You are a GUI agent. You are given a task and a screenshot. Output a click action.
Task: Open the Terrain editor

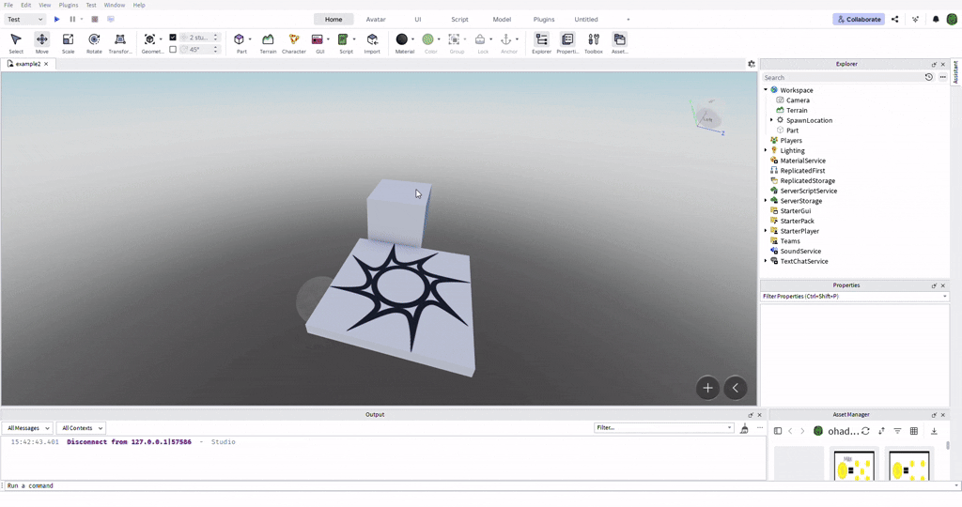click(268, 42)
